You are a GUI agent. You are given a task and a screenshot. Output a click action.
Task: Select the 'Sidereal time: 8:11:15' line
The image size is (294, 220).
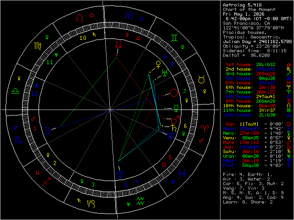coord(254,51)
